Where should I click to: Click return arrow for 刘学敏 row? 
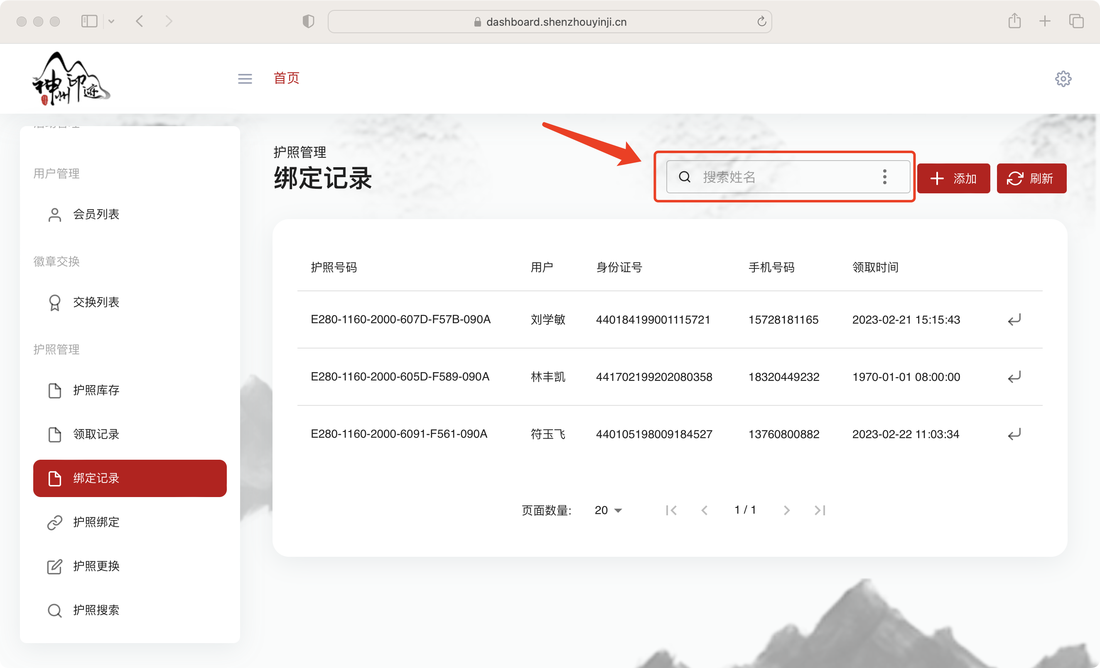tap(1014, 320)
